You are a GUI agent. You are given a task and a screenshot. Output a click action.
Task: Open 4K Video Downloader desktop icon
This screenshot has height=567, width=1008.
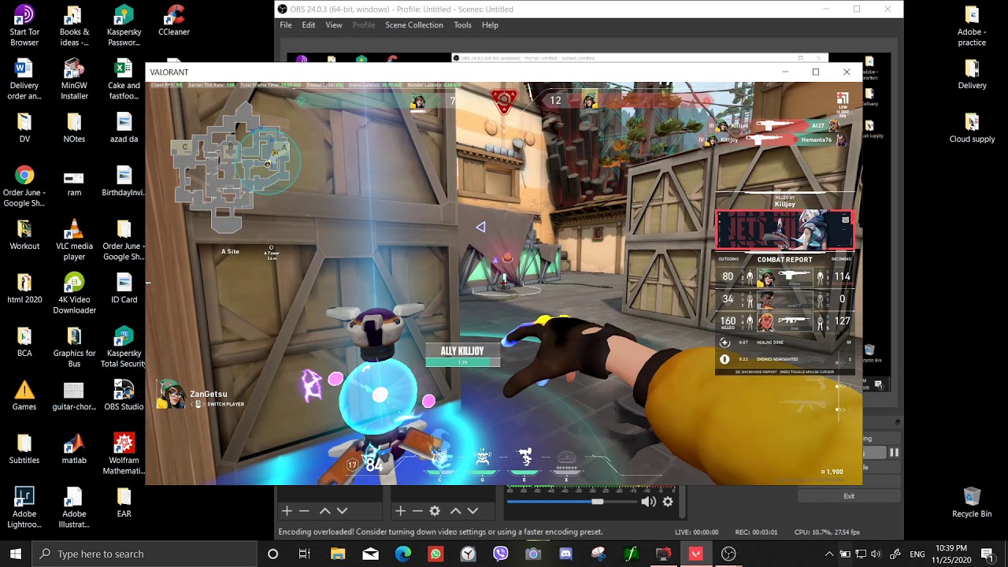click(74, 294)
